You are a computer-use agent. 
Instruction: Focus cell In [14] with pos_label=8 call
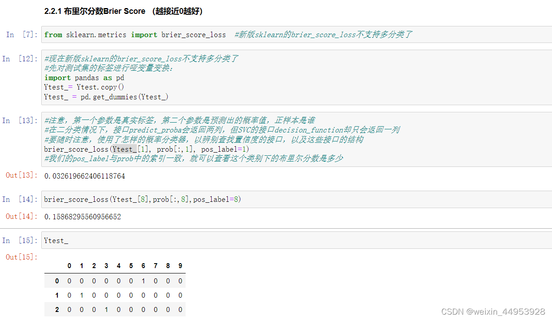coord(296,200)
